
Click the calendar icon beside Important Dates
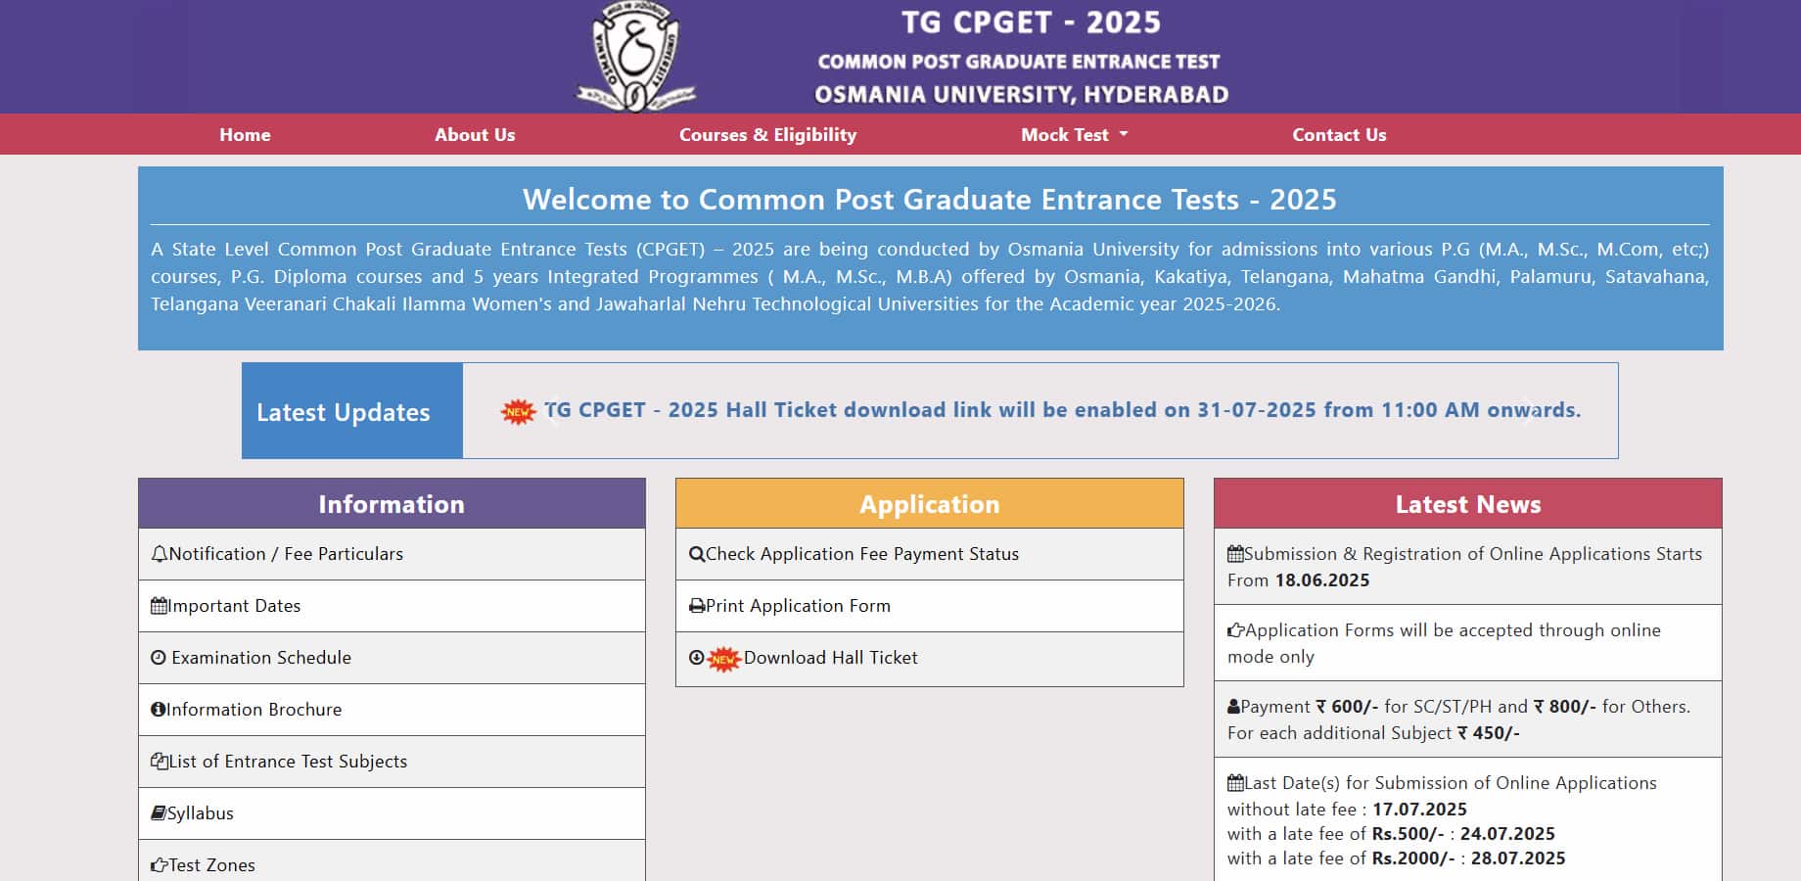[x=159, y=606]
